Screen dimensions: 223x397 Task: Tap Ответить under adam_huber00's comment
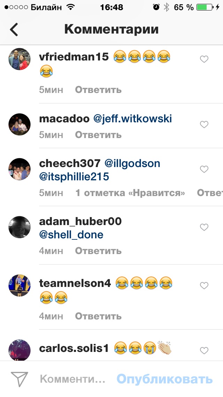[98, 251]
